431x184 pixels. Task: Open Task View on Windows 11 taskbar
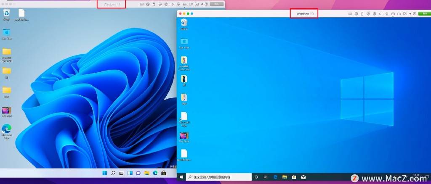coord(121,173)
